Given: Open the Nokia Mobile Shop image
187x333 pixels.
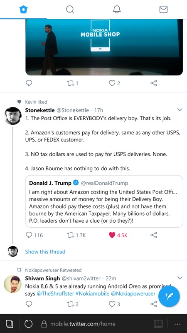Looking at the screenshot, I should [x=104, y=47].
